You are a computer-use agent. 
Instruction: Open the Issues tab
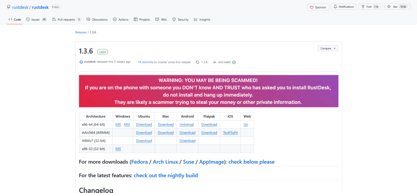(x=36, y=20)
